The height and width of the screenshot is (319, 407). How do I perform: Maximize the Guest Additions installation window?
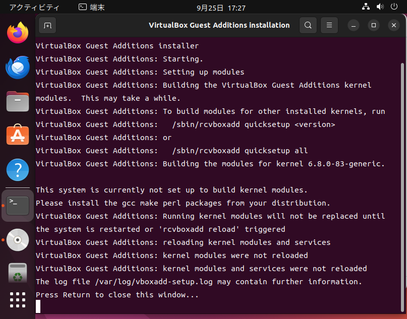pos(374,25)
